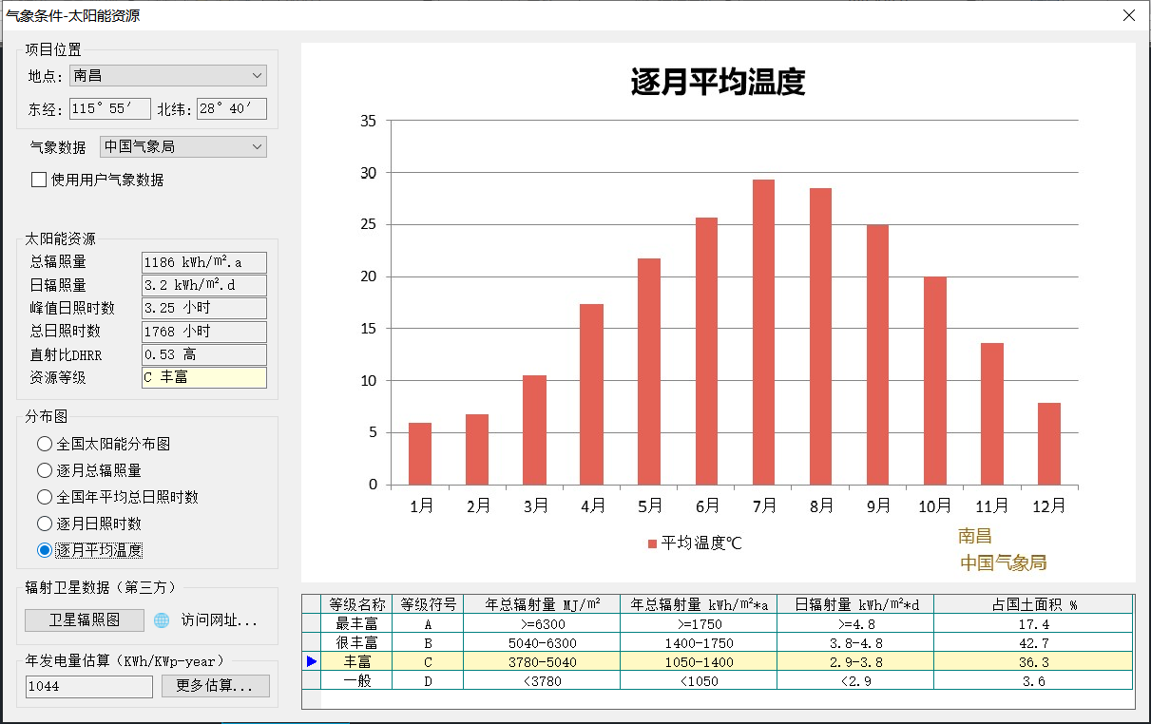1151x724 pixels.
Task: Open the 地点 location dropdown showing 南昌
Action: click(167, 76)
